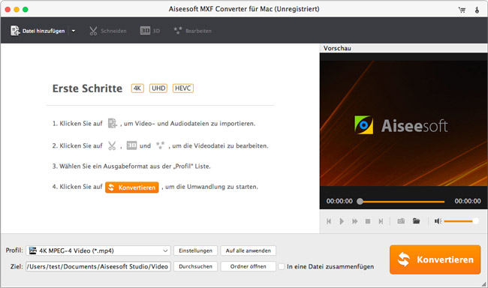
Task: Expand the Datei hinzufügen dropdown arrow
Action: click(x=74, y=31)
